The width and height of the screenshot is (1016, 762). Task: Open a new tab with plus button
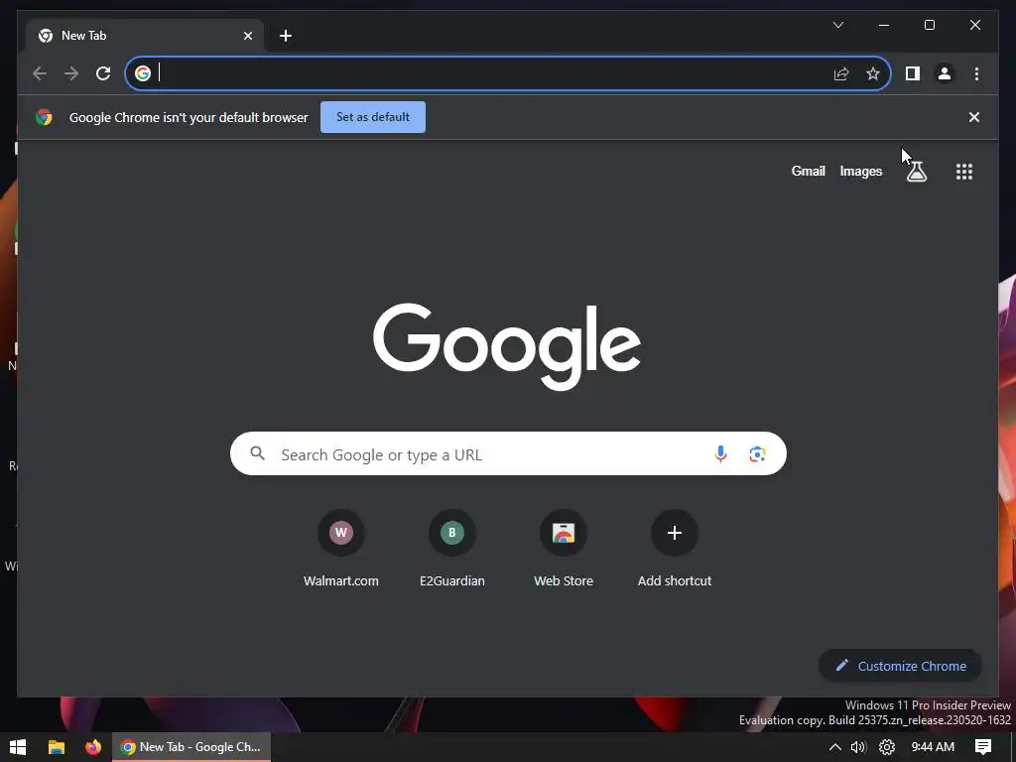tap(286, 37)
